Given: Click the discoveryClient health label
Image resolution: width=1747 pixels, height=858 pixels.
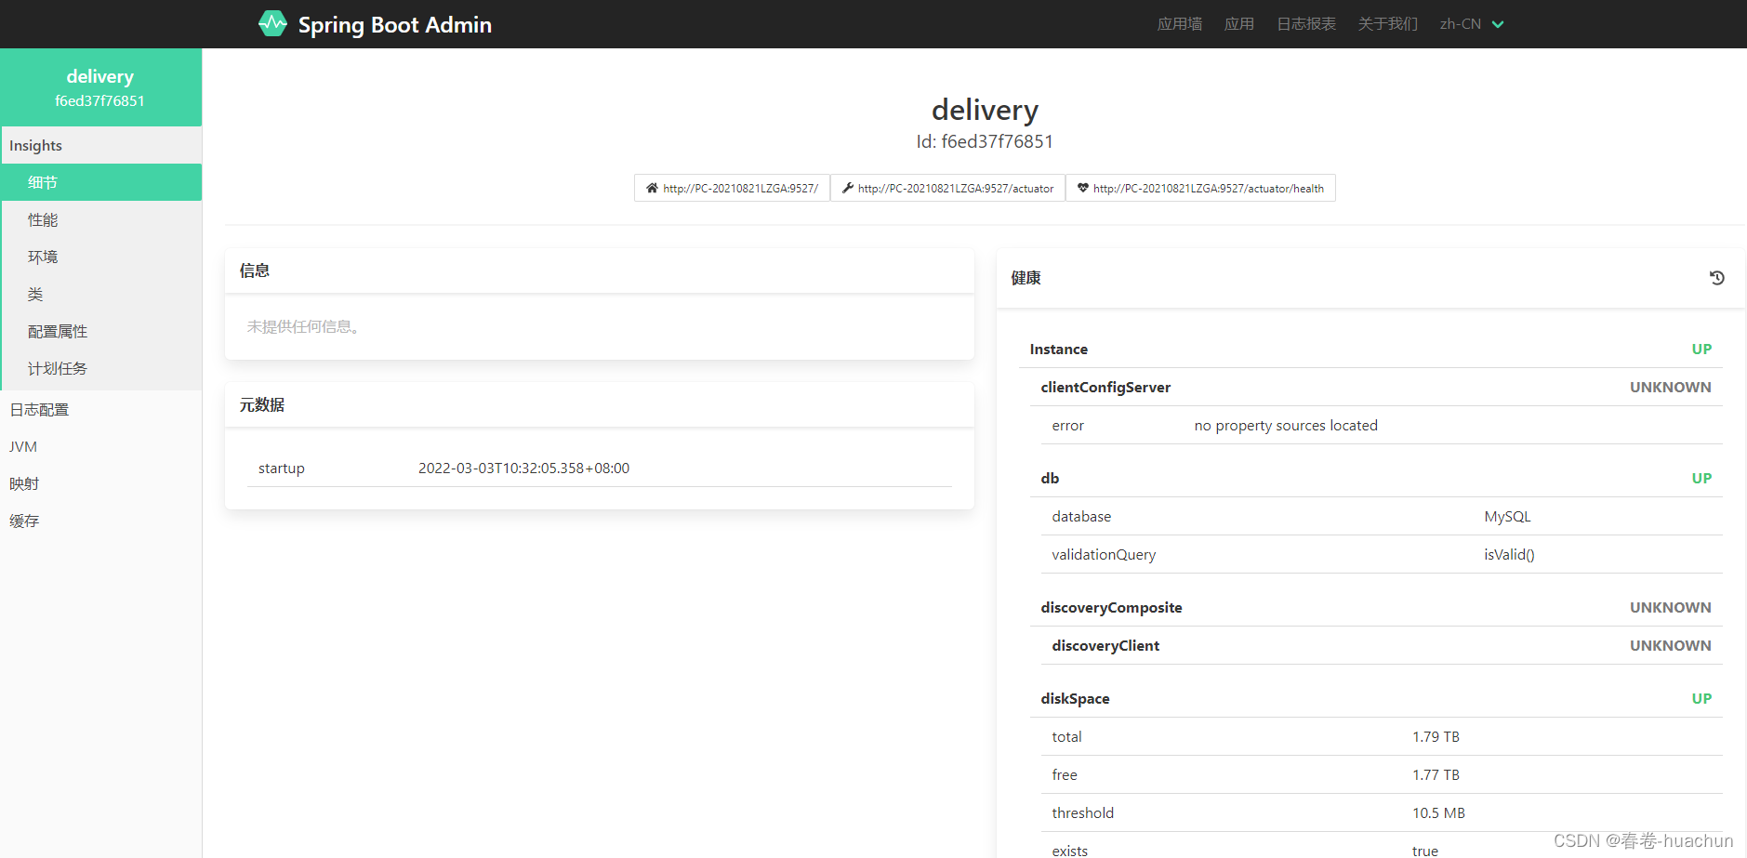Looking at the screenshot, I should pyautogui.click(x=1105, y=645).
